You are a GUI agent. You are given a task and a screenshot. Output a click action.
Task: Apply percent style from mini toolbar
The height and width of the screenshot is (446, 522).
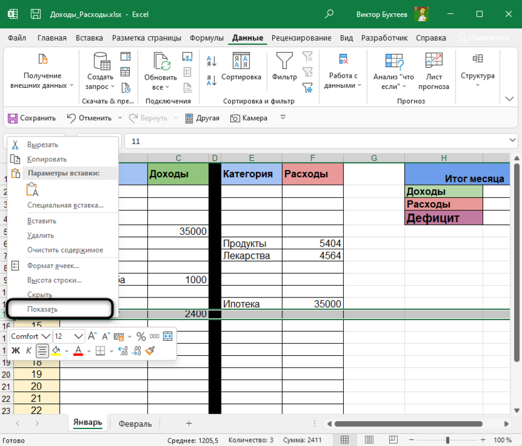tap(141, 336)
